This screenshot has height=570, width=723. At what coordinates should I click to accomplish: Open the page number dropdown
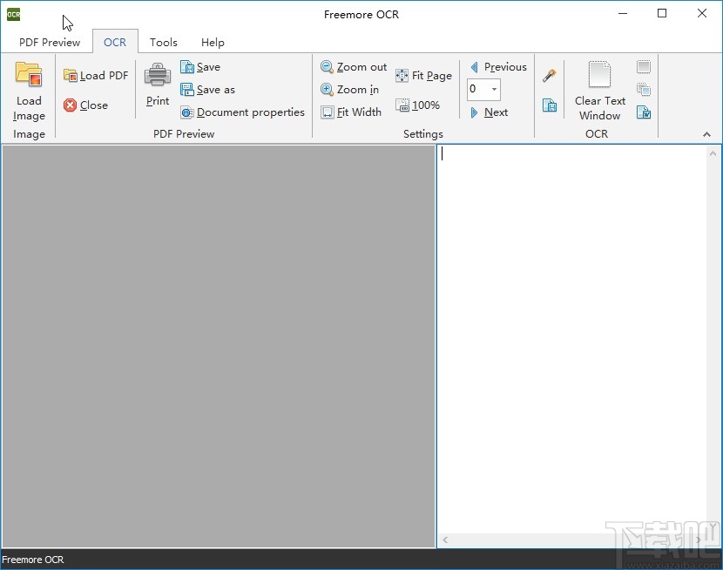pyautogui.click(x=494, y=89)
